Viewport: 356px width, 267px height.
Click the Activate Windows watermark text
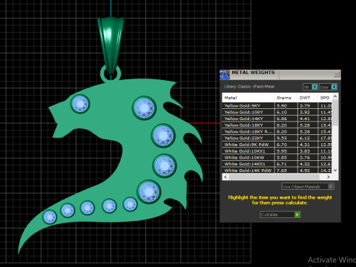tap(332, 260)
